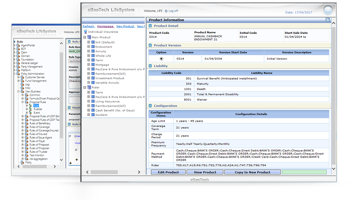Click the RuleSet node icon in Rule window

click(x=31, y=109)
